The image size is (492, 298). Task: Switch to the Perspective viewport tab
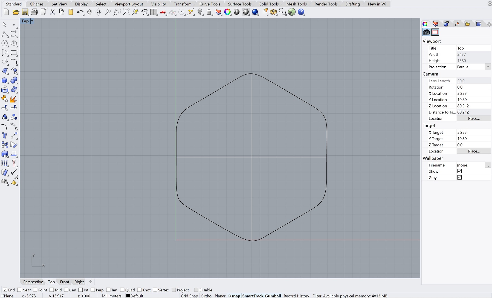pos(33,282)
